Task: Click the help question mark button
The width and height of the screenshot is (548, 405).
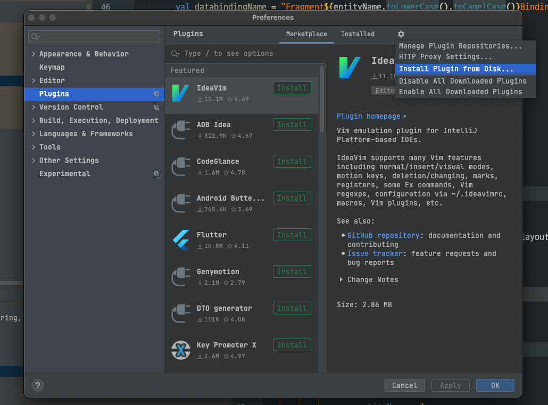Action: point(38,385)
